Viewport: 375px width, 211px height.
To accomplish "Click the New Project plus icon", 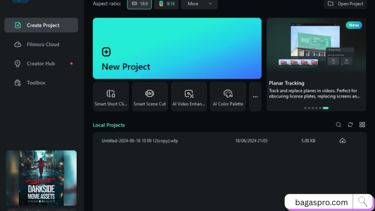I will click(x=106, y=52).
